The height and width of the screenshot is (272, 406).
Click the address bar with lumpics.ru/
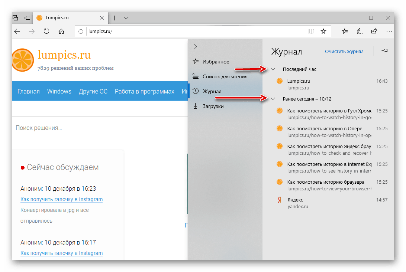[193, 32]
